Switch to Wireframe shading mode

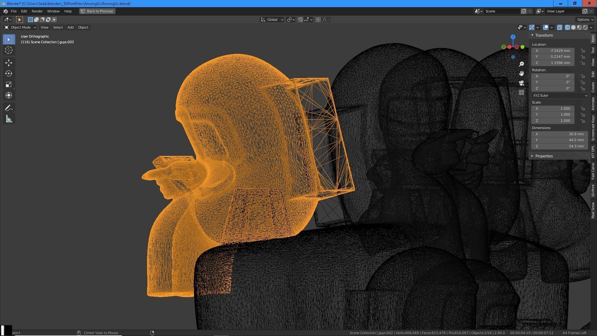(x=567, y=27)
